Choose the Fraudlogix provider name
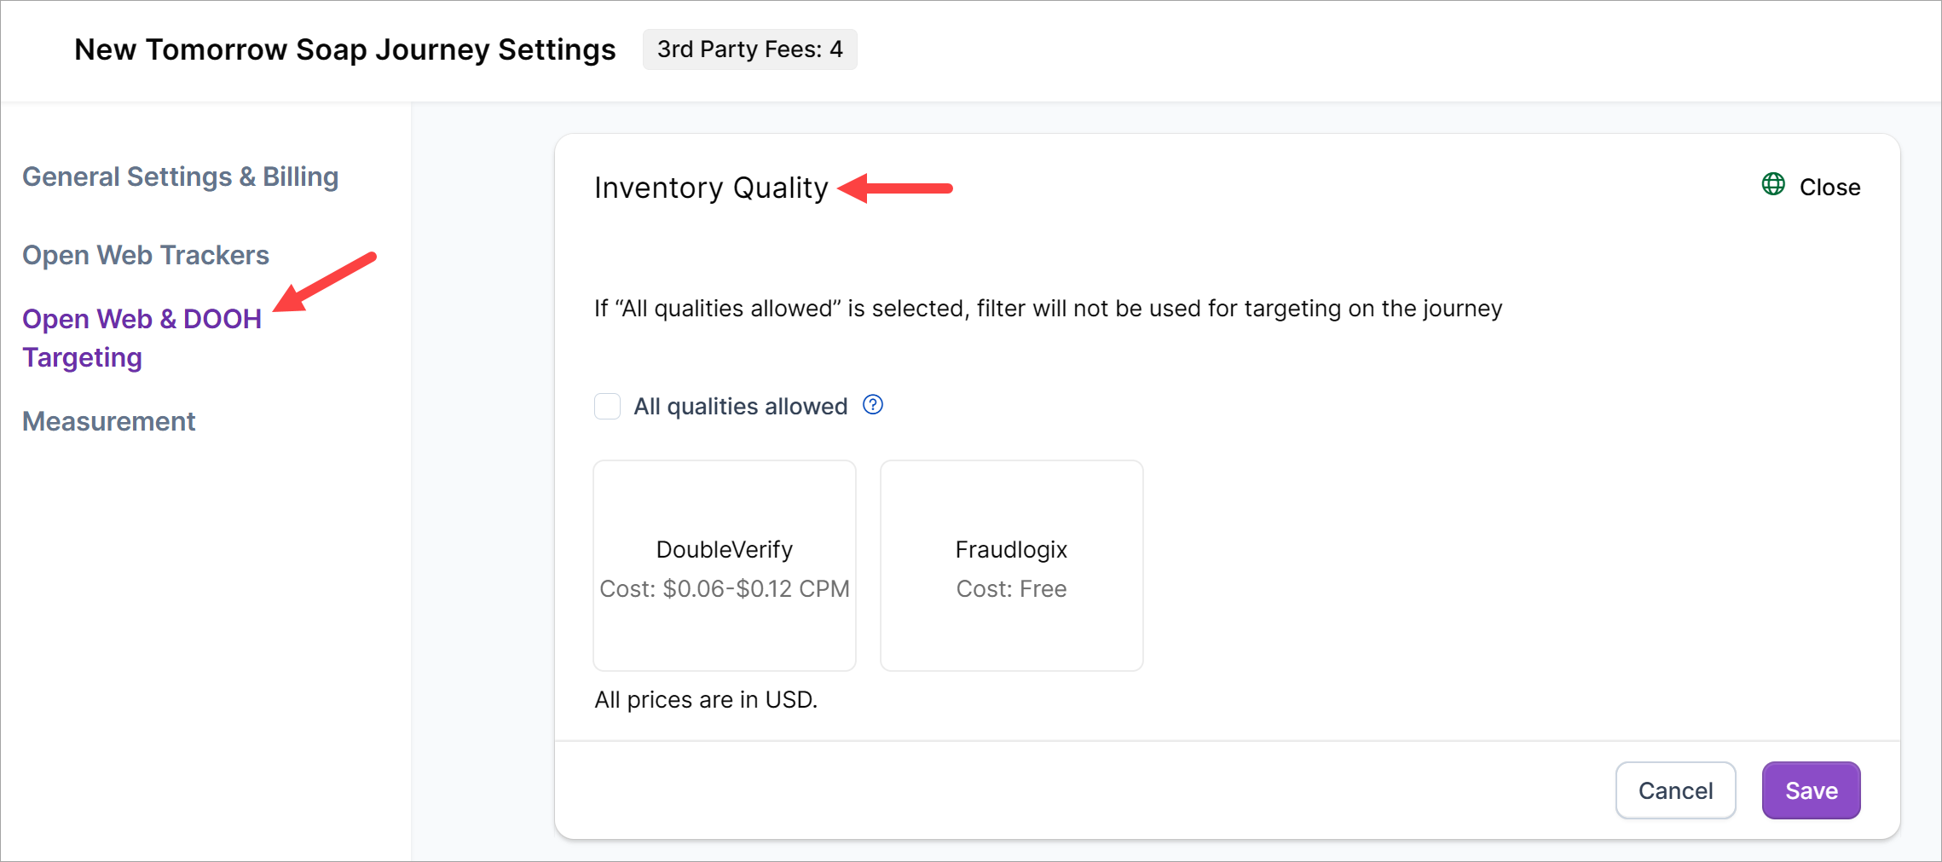1942x862 pixels. [x=1011, y=550]
